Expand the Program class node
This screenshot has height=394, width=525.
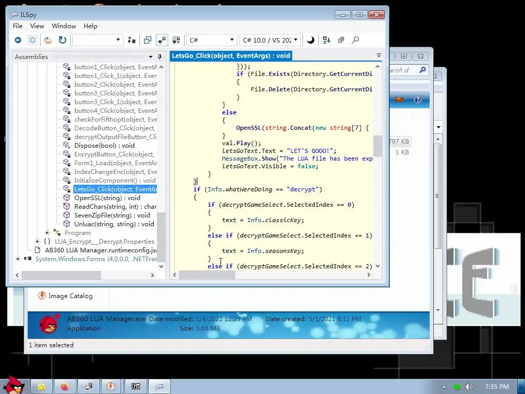click(47, 232)
